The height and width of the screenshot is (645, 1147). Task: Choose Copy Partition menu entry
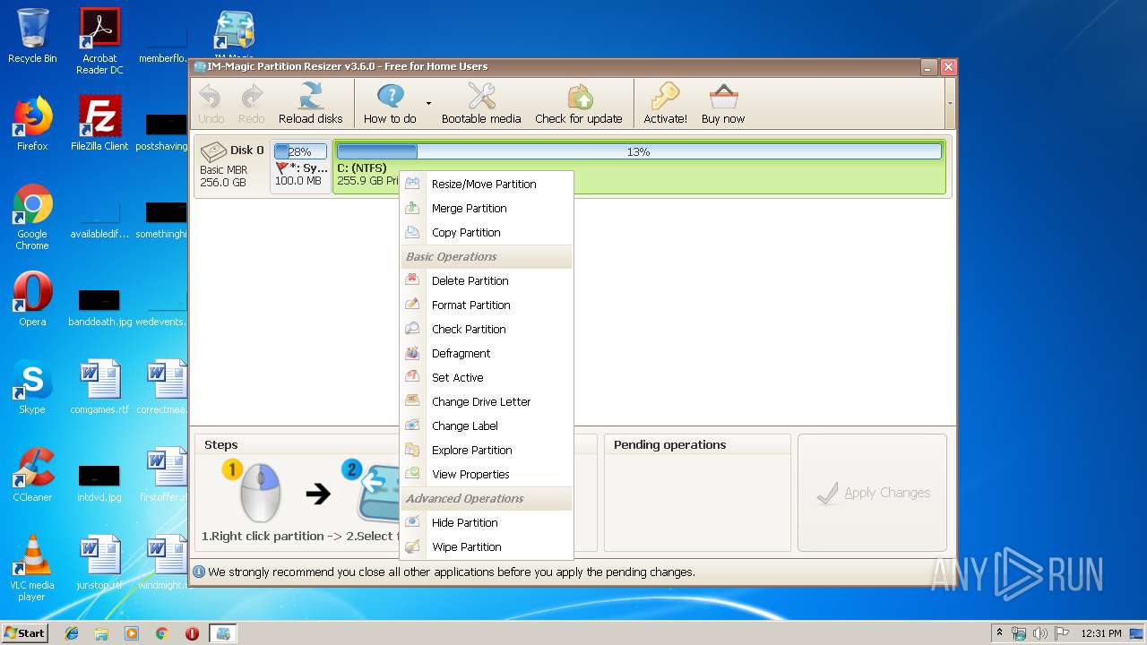pos(486,232)
